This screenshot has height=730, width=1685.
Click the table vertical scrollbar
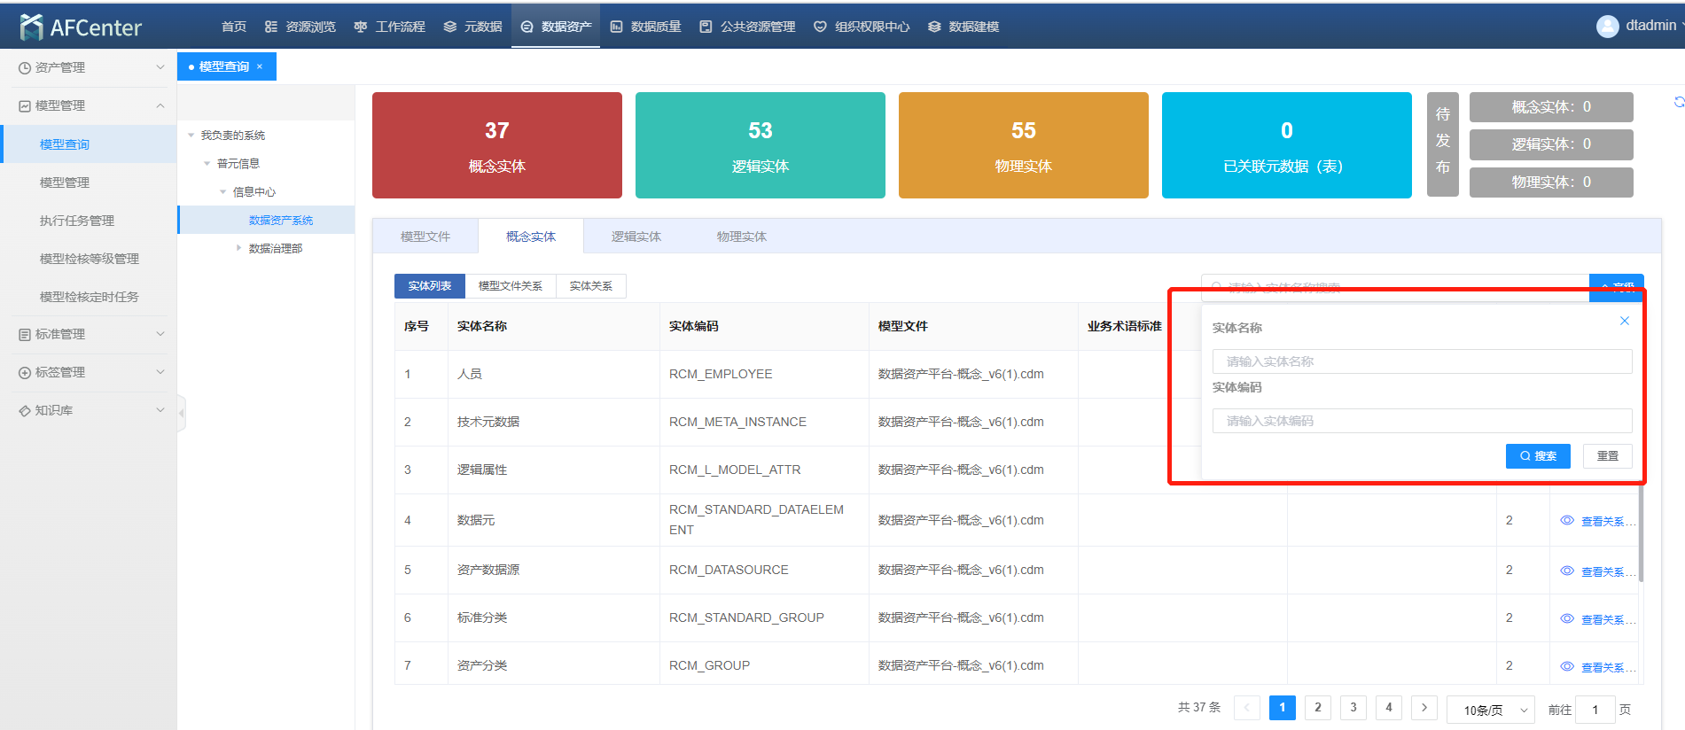point(1641,532)
